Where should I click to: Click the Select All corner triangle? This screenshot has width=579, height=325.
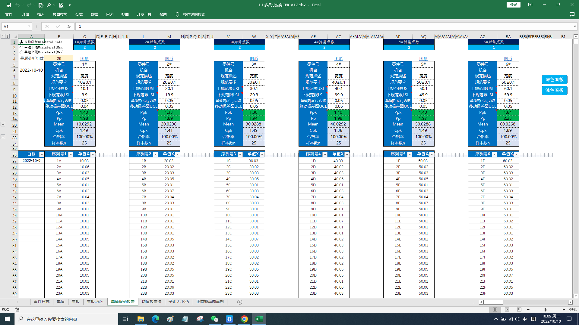coord(15,36)
